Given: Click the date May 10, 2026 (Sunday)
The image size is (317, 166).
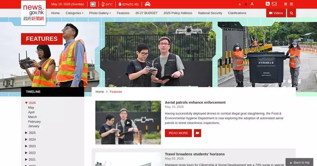Looking at the screenshot, I should point(68,4).
